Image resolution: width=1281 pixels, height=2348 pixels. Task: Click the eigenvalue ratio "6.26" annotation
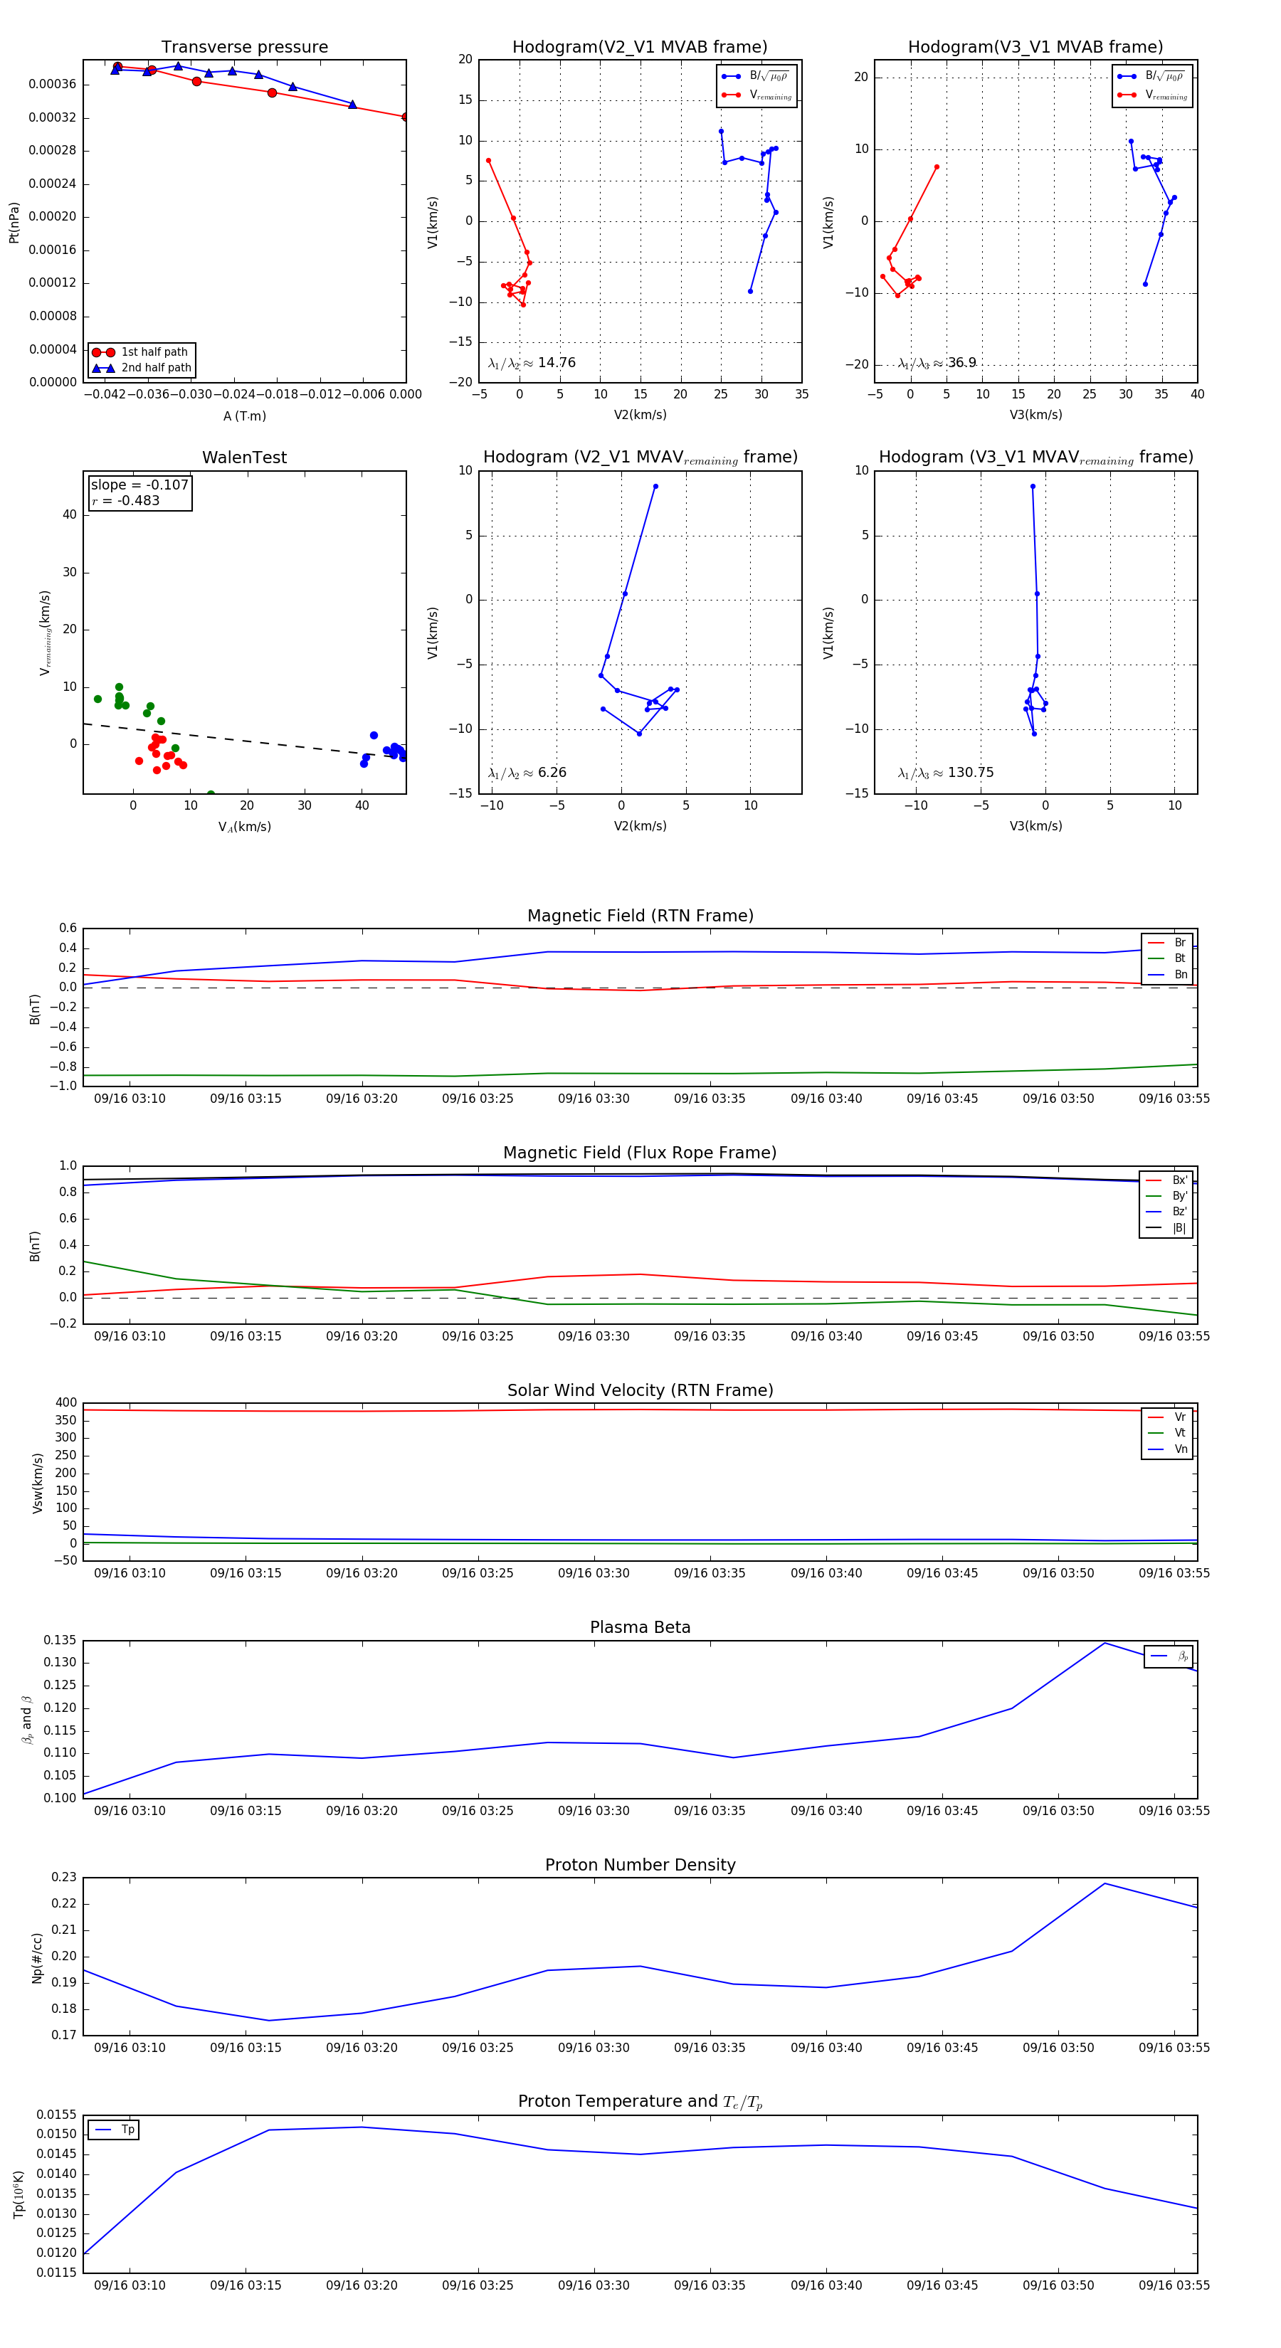tap(527, 773)
